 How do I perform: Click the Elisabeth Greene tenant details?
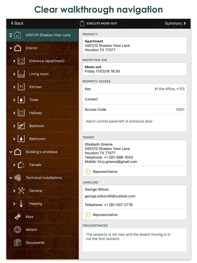coord(135,153)
